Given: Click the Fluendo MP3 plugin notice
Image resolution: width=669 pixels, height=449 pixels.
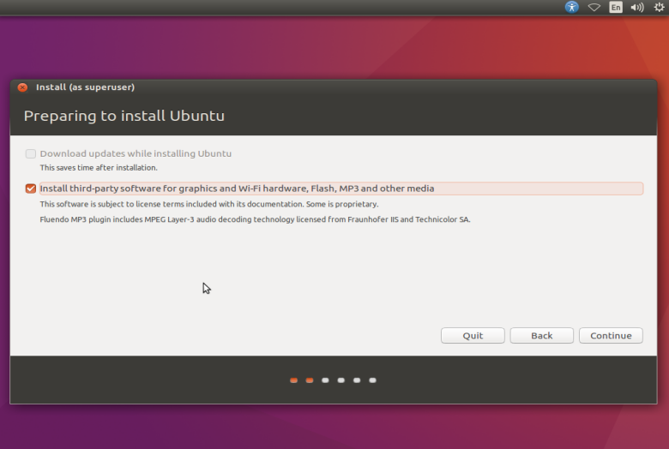Looking at the screenshot, I should (255, 219).
